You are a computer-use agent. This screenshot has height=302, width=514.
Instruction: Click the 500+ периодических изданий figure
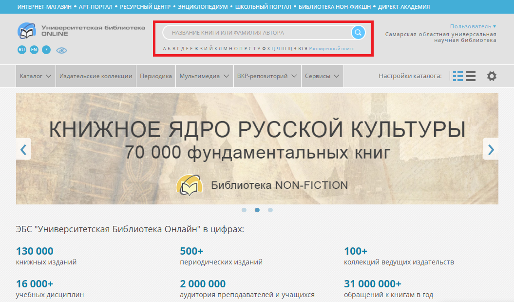click(x=221, y=256)
